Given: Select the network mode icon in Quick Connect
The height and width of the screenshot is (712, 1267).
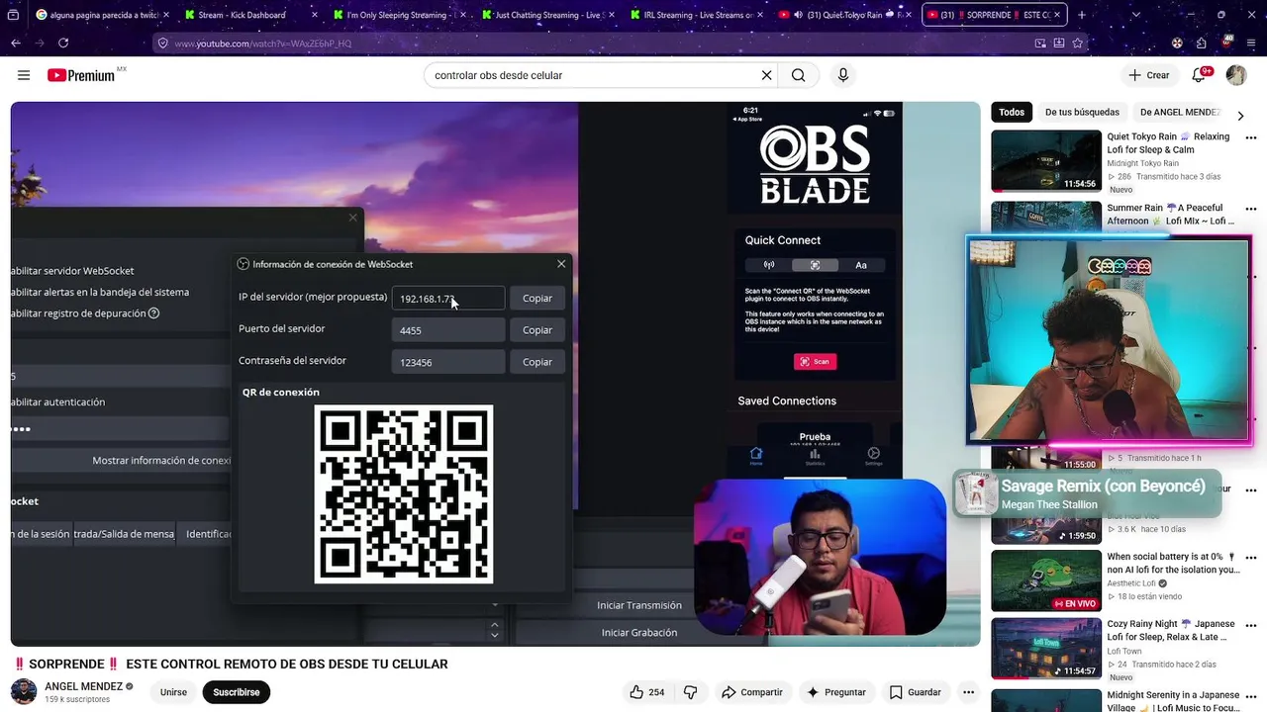Looking at the screenshot, I should click(769, 265).
